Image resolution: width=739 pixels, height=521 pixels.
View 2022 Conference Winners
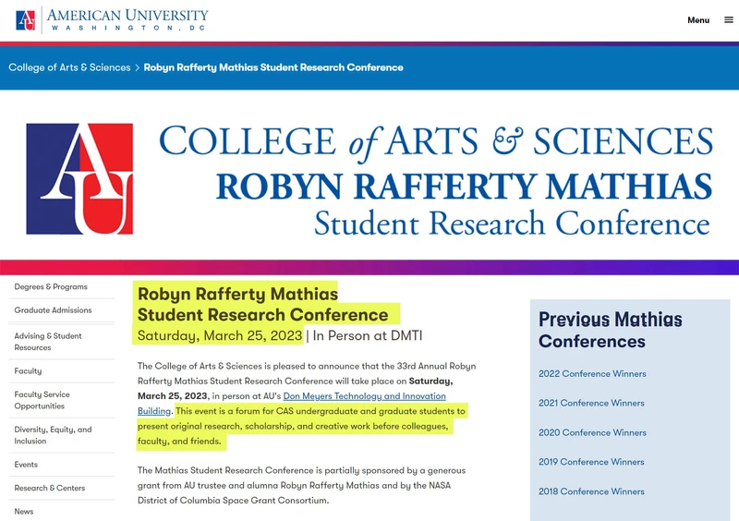pyautogui.click(x=592, y=374)
